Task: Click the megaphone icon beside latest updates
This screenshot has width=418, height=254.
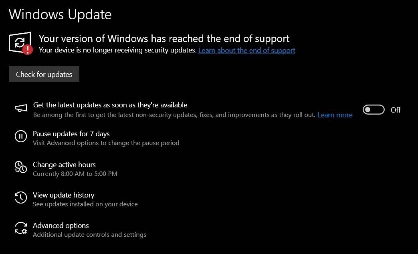Action: (21, 109)
